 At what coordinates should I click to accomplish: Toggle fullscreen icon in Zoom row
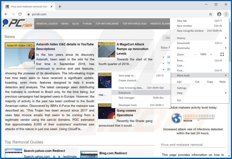pyautogui.click(x=222, y=54)
